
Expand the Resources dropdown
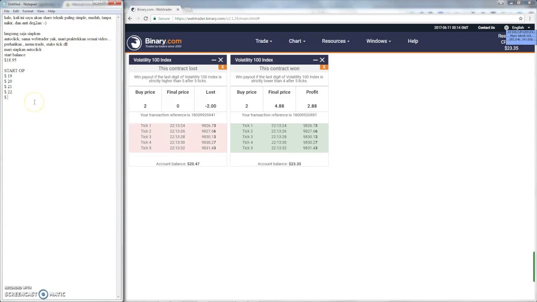pyautogui.click(x=336, y=41)
